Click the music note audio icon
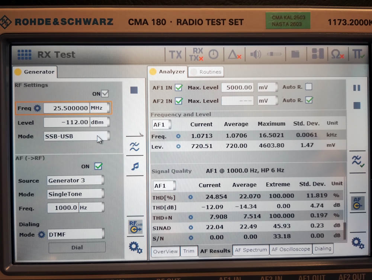Image resolution: width=372 pixels, height=280 pixels. (135, 166)
